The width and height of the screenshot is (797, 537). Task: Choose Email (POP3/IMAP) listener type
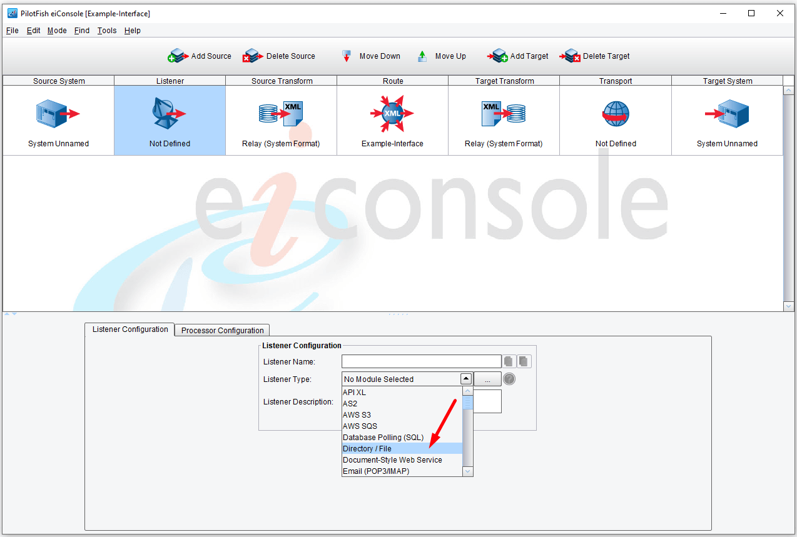[402, 471]
